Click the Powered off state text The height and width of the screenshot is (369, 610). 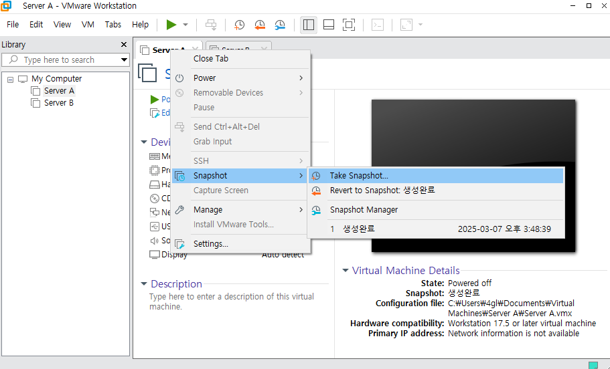(x=469, y=283)
